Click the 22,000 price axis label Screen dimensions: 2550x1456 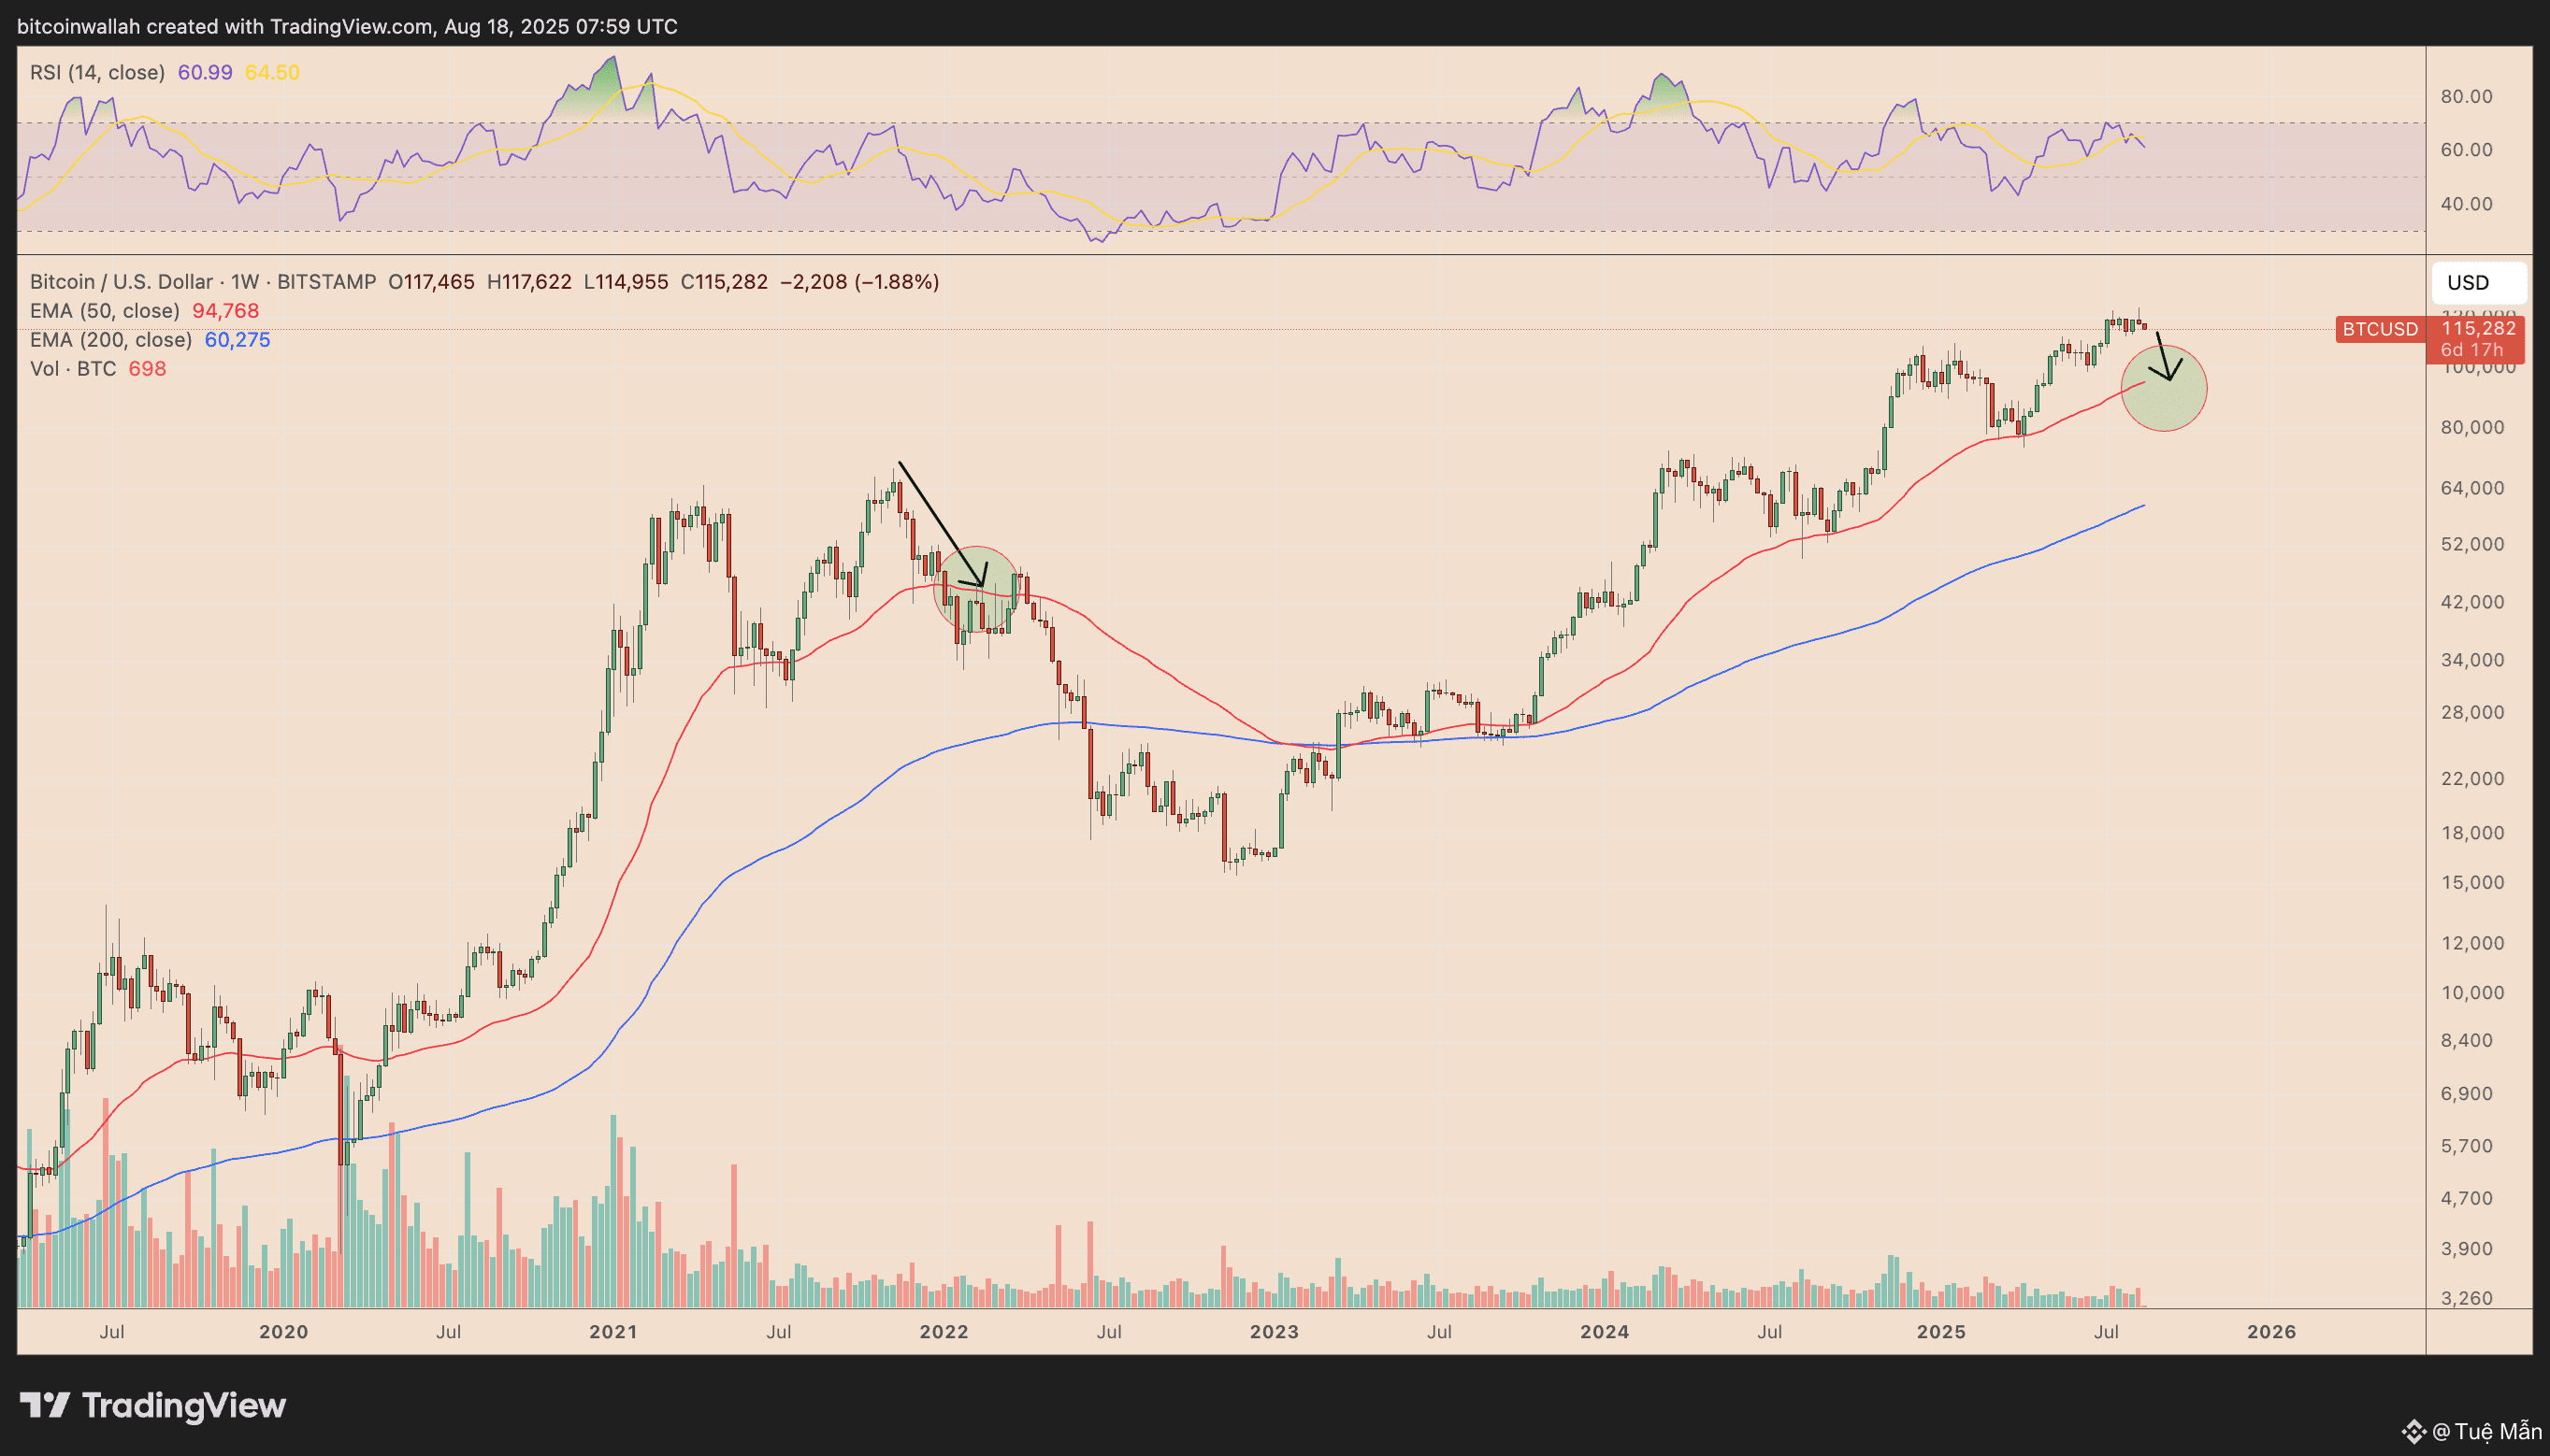2472,779
